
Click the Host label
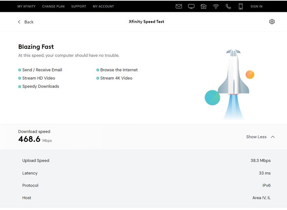tap(27, 198)
